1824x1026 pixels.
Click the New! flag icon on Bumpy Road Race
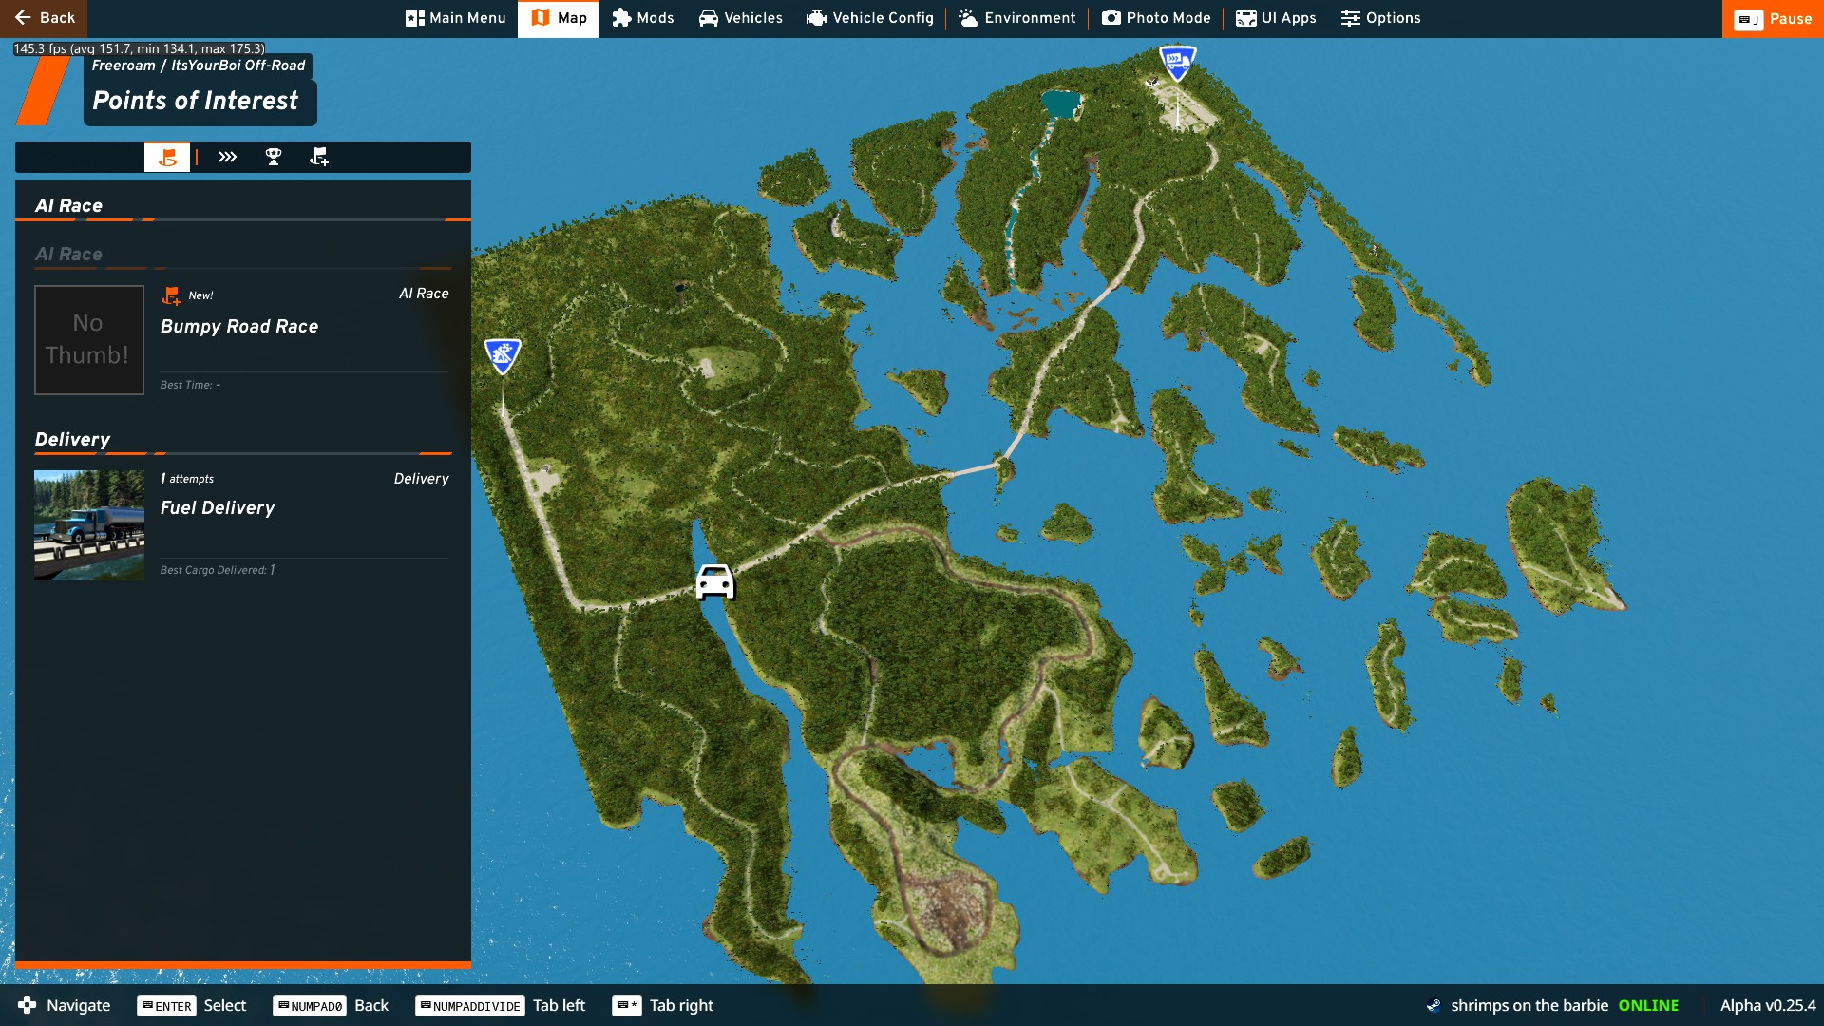coord(170,295)
